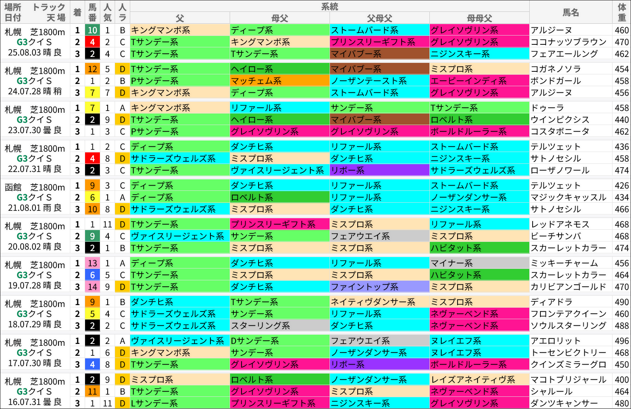Select horse name コスタボニータ
Screen dimensions: 631x409
(560, 132)
